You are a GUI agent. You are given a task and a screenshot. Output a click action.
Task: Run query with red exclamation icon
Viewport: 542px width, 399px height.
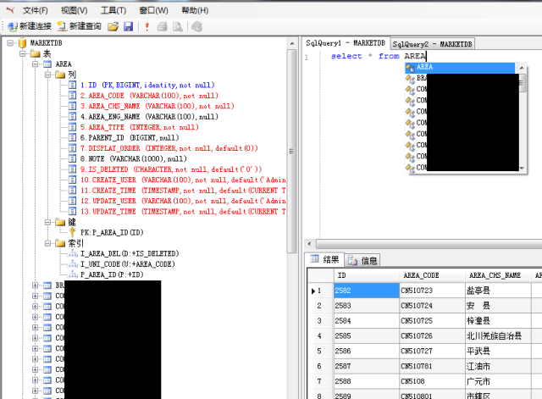147,27
